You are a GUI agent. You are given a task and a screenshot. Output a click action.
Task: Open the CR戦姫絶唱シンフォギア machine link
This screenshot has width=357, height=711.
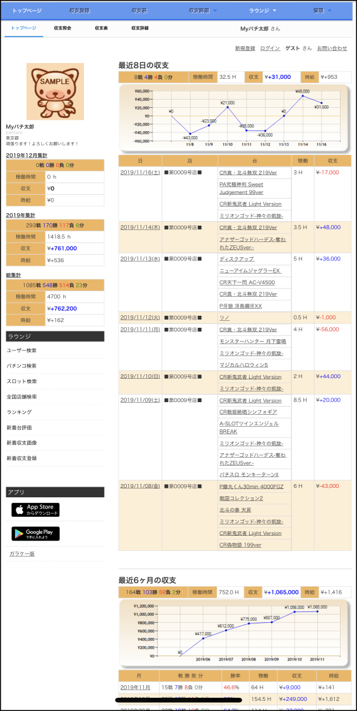(248, 412)
